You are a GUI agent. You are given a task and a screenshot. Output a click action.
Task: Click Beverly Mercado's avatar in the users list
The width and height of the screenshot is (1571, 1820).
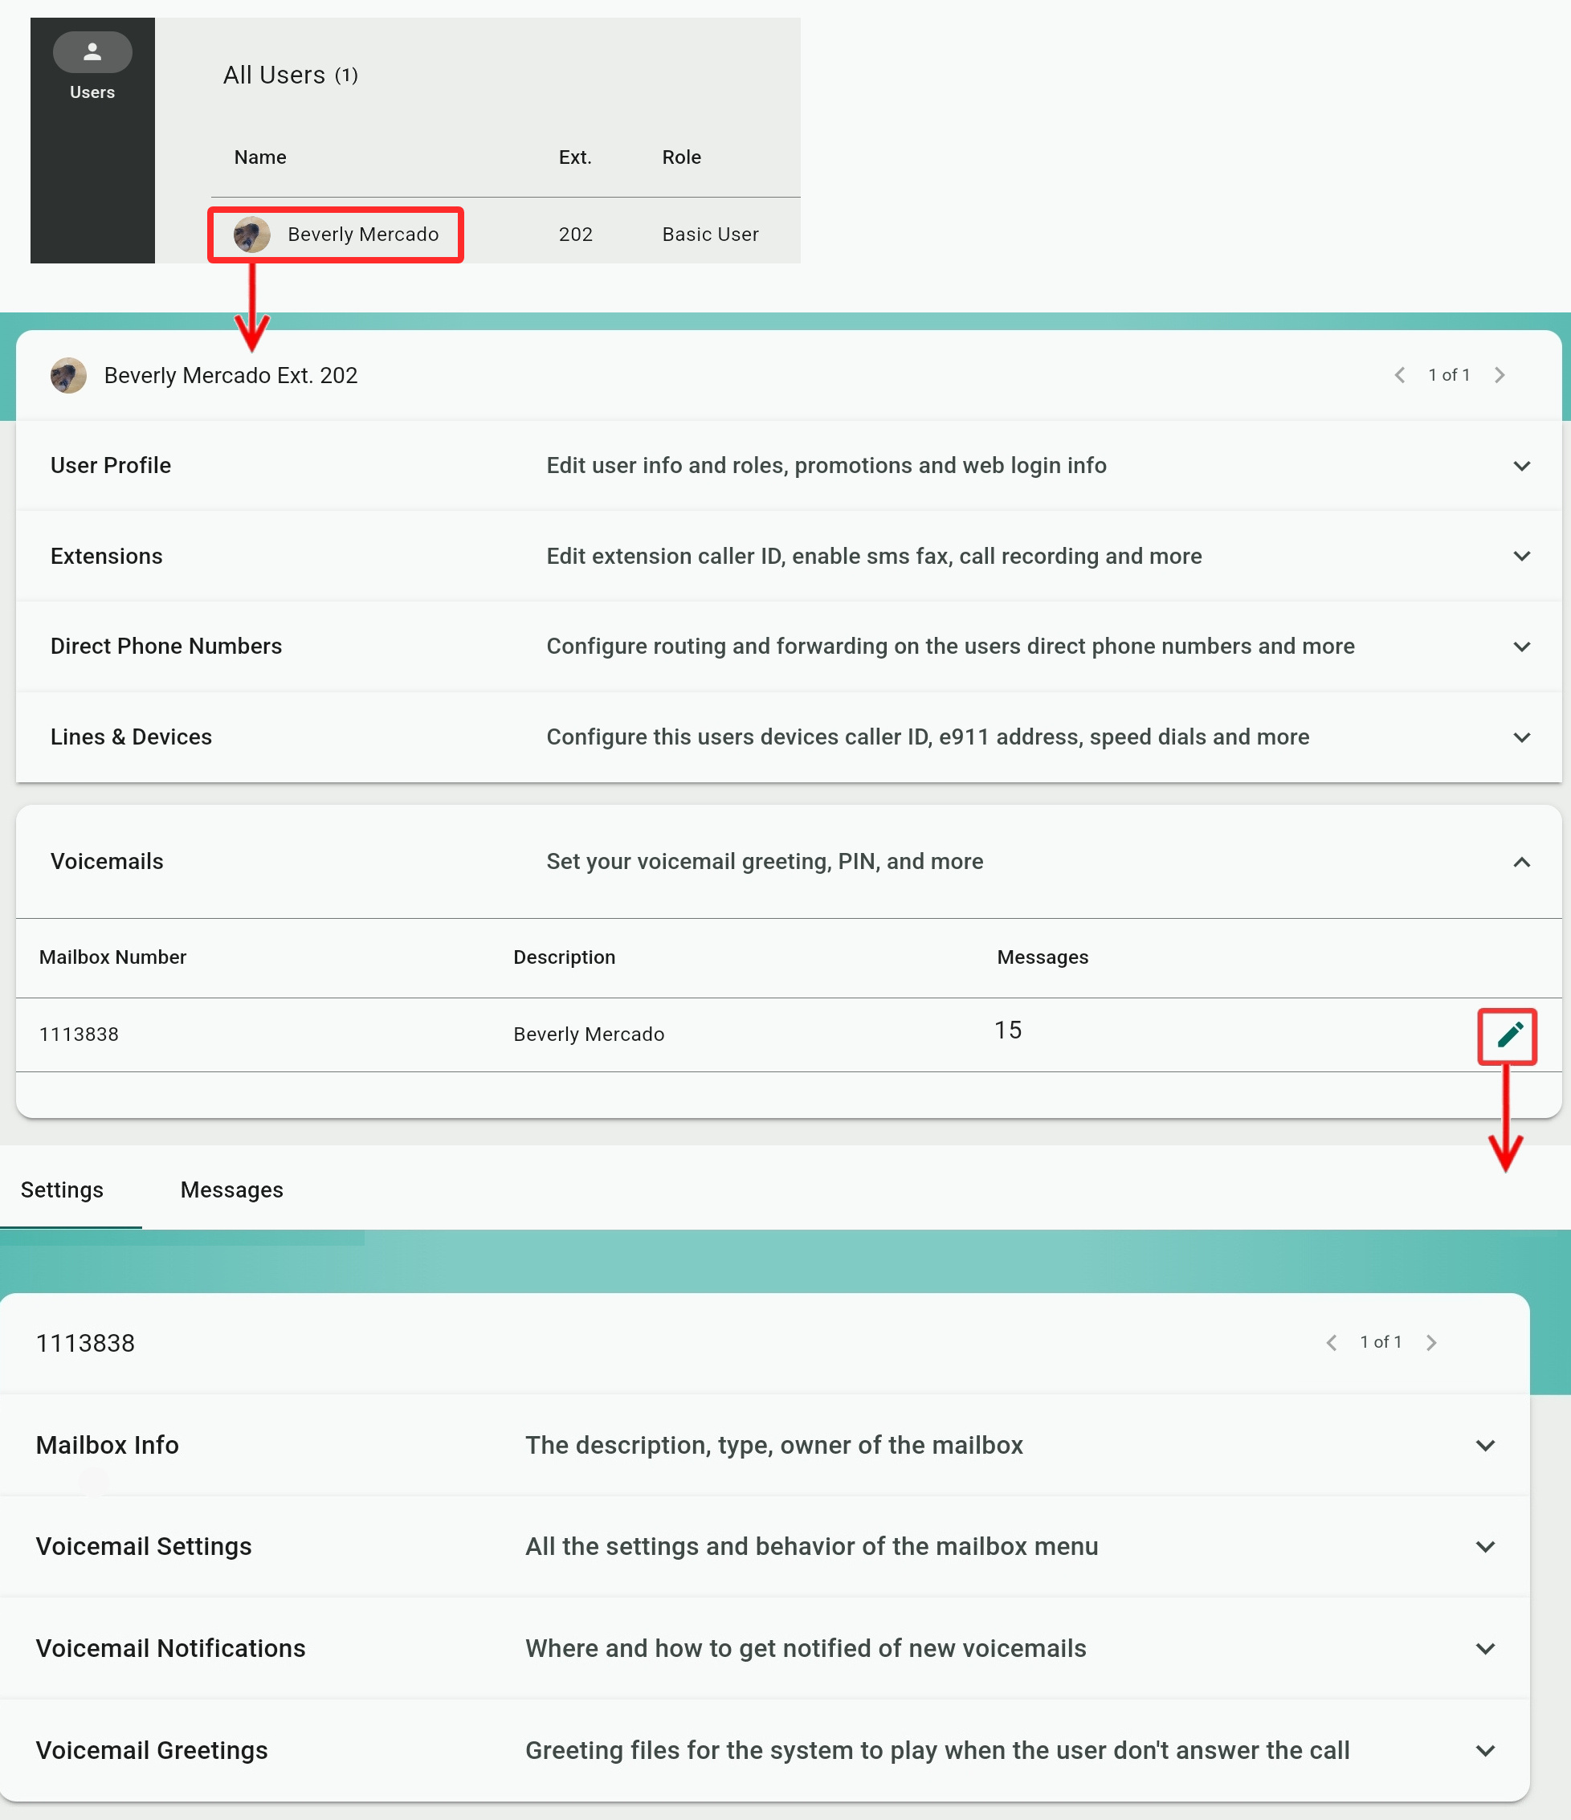point(252,235)
